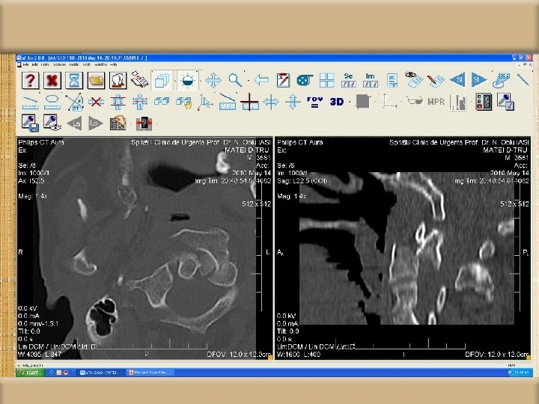This screenshot has height=404, width=539.
Task: Click the Se series format icon
Action: pos(349,80)
